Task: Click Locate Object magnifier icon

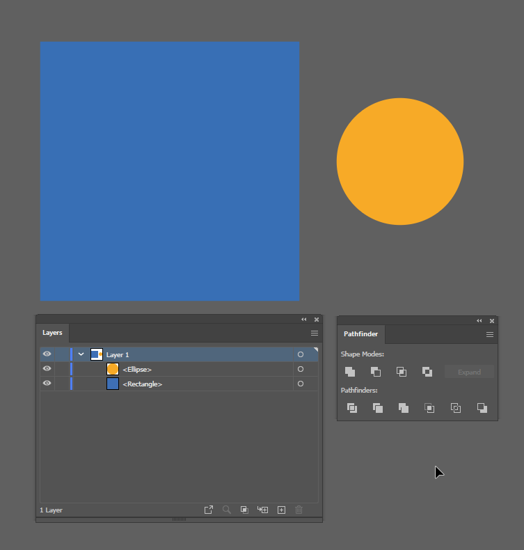Action: coord(227,510)
